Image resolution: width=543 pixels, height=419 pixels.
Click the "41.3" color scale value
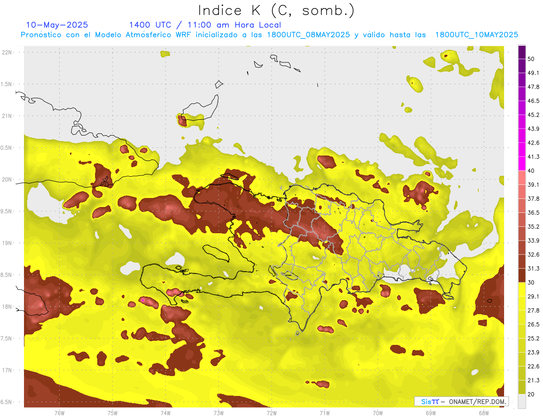pos(534,157)
